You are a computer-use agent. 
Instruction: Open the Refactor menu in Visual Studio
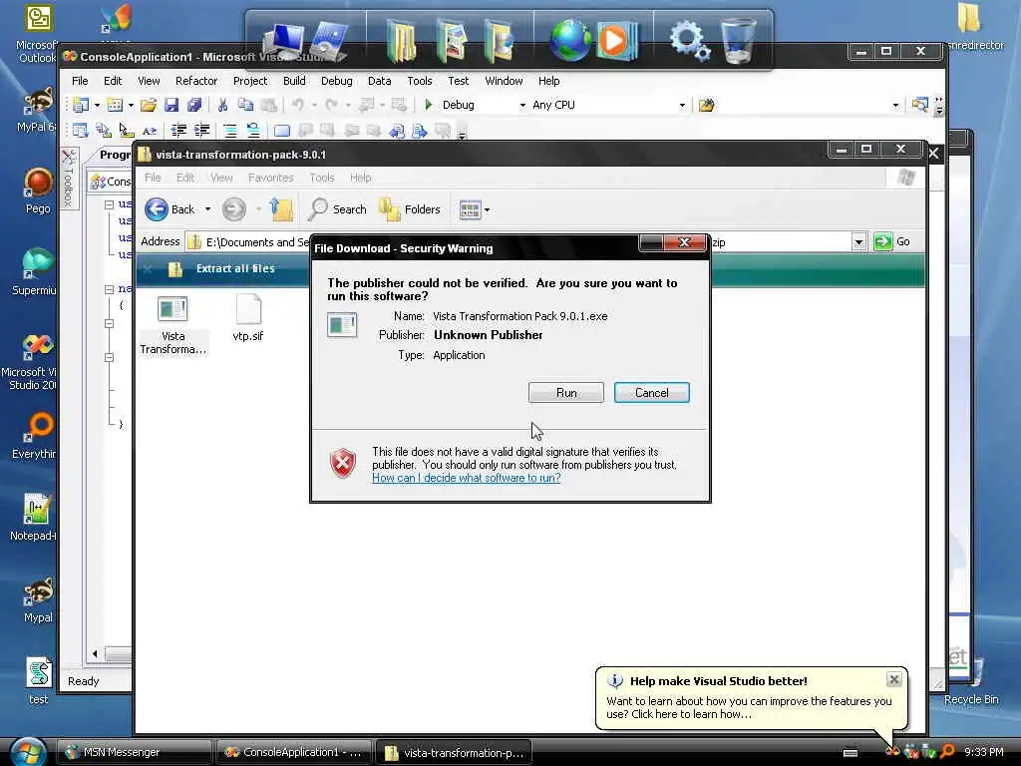point(196,81)
